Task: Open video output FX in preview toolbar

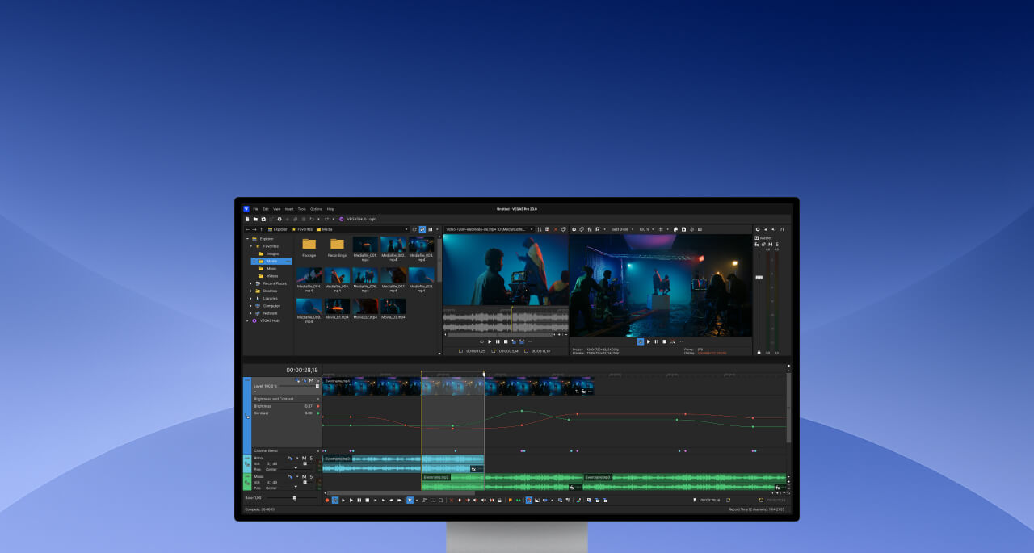Action: pyautogui.click(x=590, y=229)
